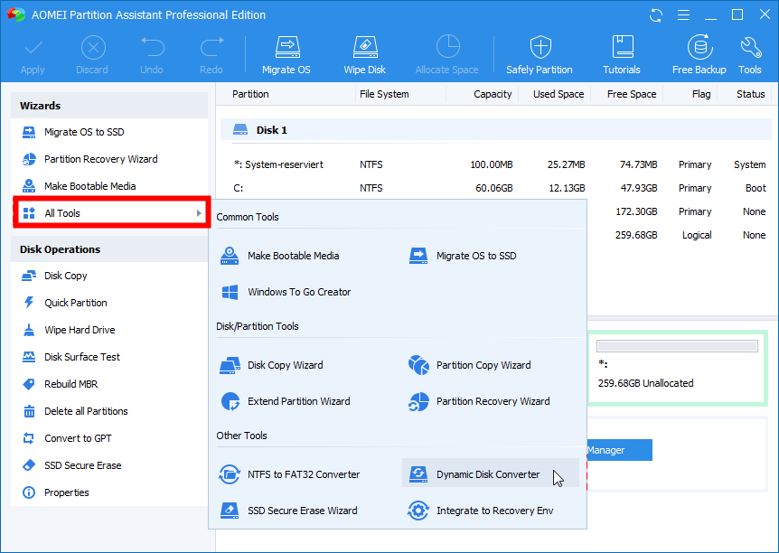
Task: Launch Partition Copy Wizard
Action: 470,365
